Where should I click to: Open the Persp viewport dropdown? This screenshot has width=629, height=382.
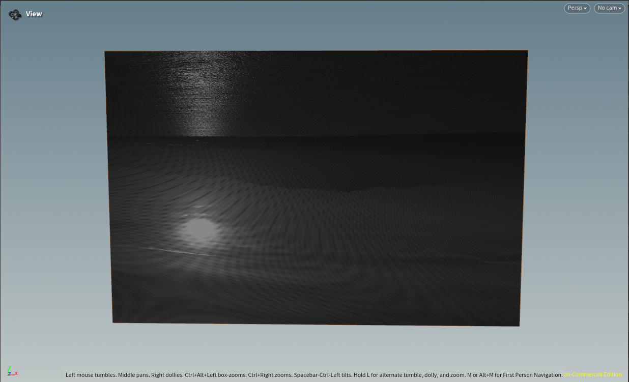[x=577, y=8]
